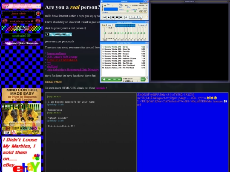Click the notify me button
This screenshot has width=230, height=172.
[x=58, y=34]
